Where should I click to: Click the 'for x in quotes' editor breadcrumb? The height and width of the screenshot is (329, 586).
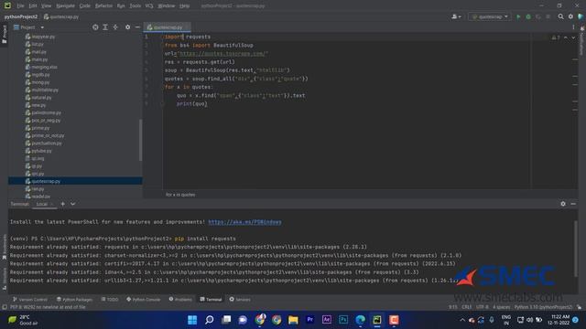(x=180, y=195)
